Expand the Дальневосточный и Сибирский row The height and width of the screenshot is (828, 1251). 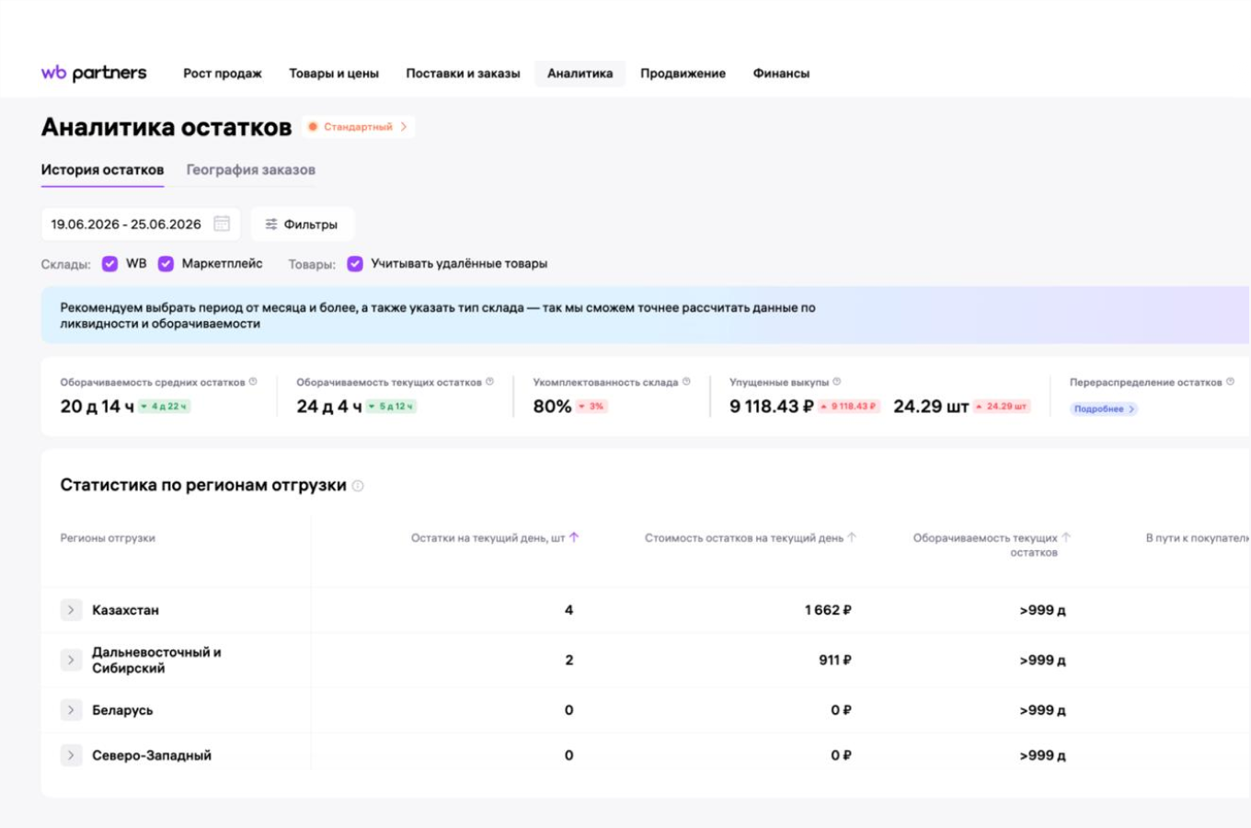point(71,660)
